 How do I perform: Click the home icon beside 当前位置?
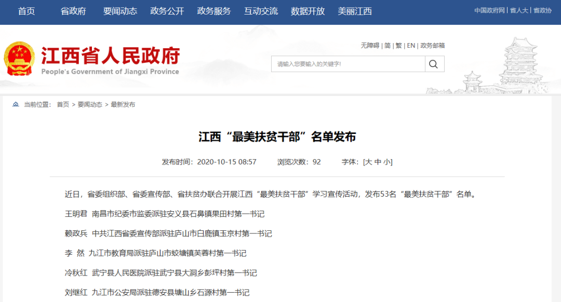16,104
